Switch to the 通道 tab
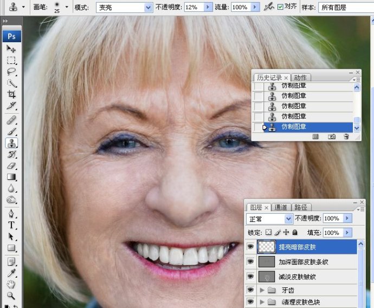Image resolution: width=374 pixels, height=308 pixels. pos(281,207)
